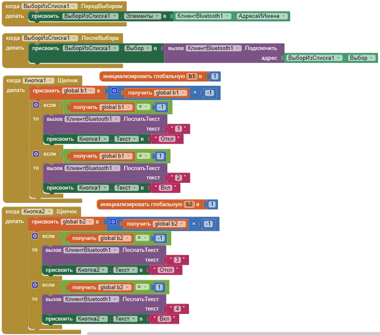380x335 pixels.
Task: Edit variable name b1 in initialization block
Action: (x=192, y=76)
